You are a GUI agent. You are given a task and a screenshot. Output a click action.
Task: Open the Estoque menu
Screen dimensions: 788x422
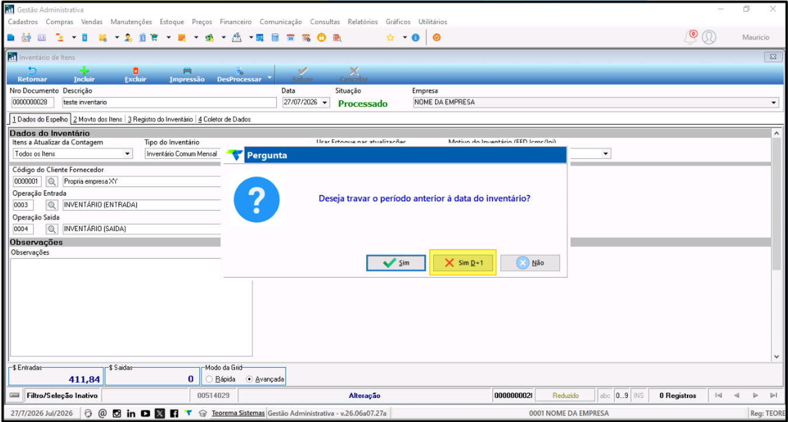tap(172, 22)
